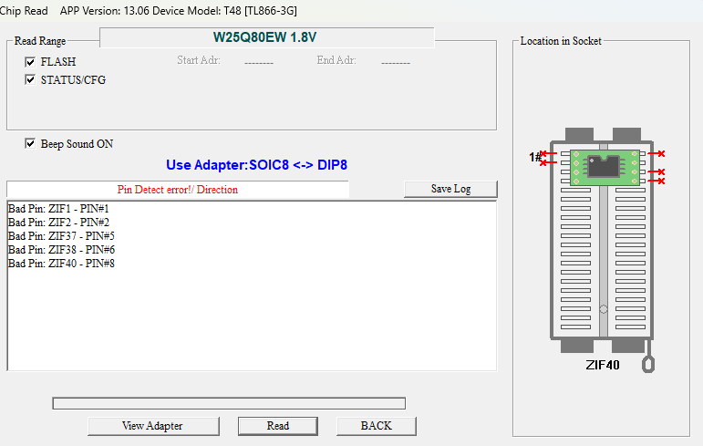
Task: Click the Read button
Action: coord(278,426)
